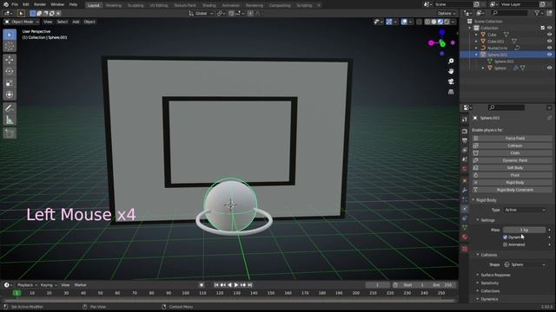
Task: Open the Material properties tab
Action: [465, 237]
